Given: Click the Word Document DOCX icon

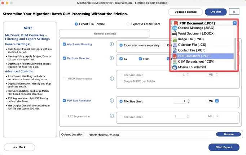Looking at the screenshot, I should point(175,33).
